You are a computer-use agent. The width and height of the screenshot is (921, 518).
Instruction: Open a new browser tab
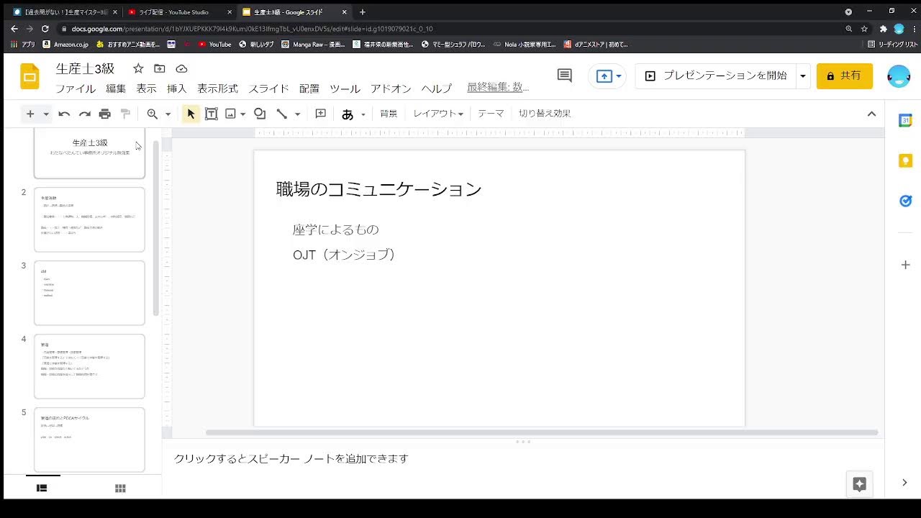362,12
